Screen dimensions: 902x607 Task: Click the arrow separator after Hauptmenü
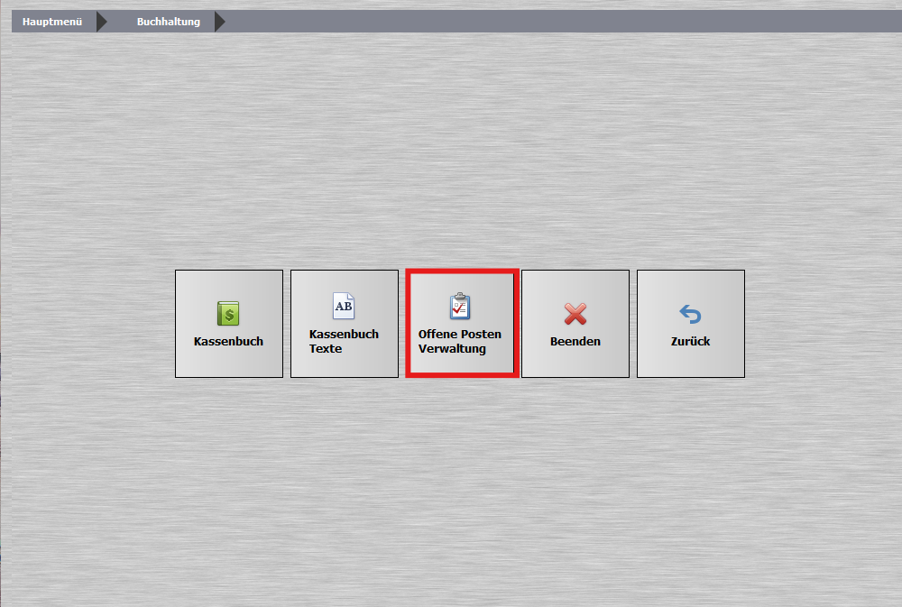(x=101, y=22)
